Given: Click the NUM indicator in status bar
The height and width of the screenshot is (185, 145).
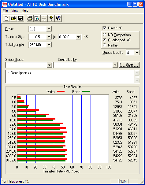Looking at the screenshot, I should [123, 181].
